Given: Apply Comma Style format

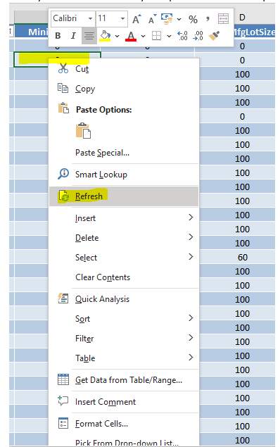Looking at the screenshot, I should coord(208,19).
